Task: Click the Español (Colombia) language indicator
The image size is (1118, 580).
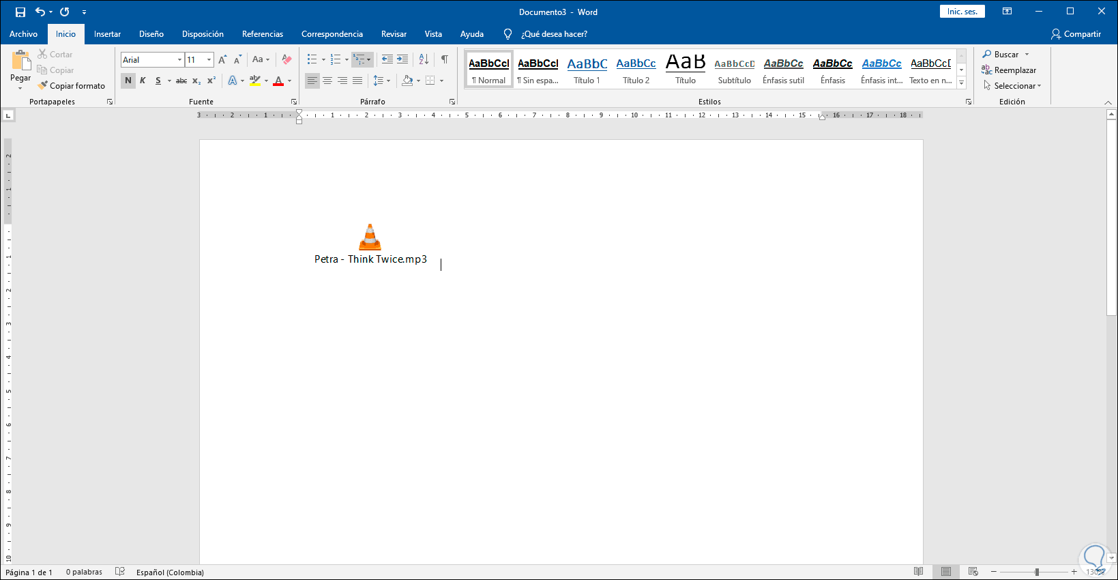Action: pyautogui.click(x=170, y=572)
